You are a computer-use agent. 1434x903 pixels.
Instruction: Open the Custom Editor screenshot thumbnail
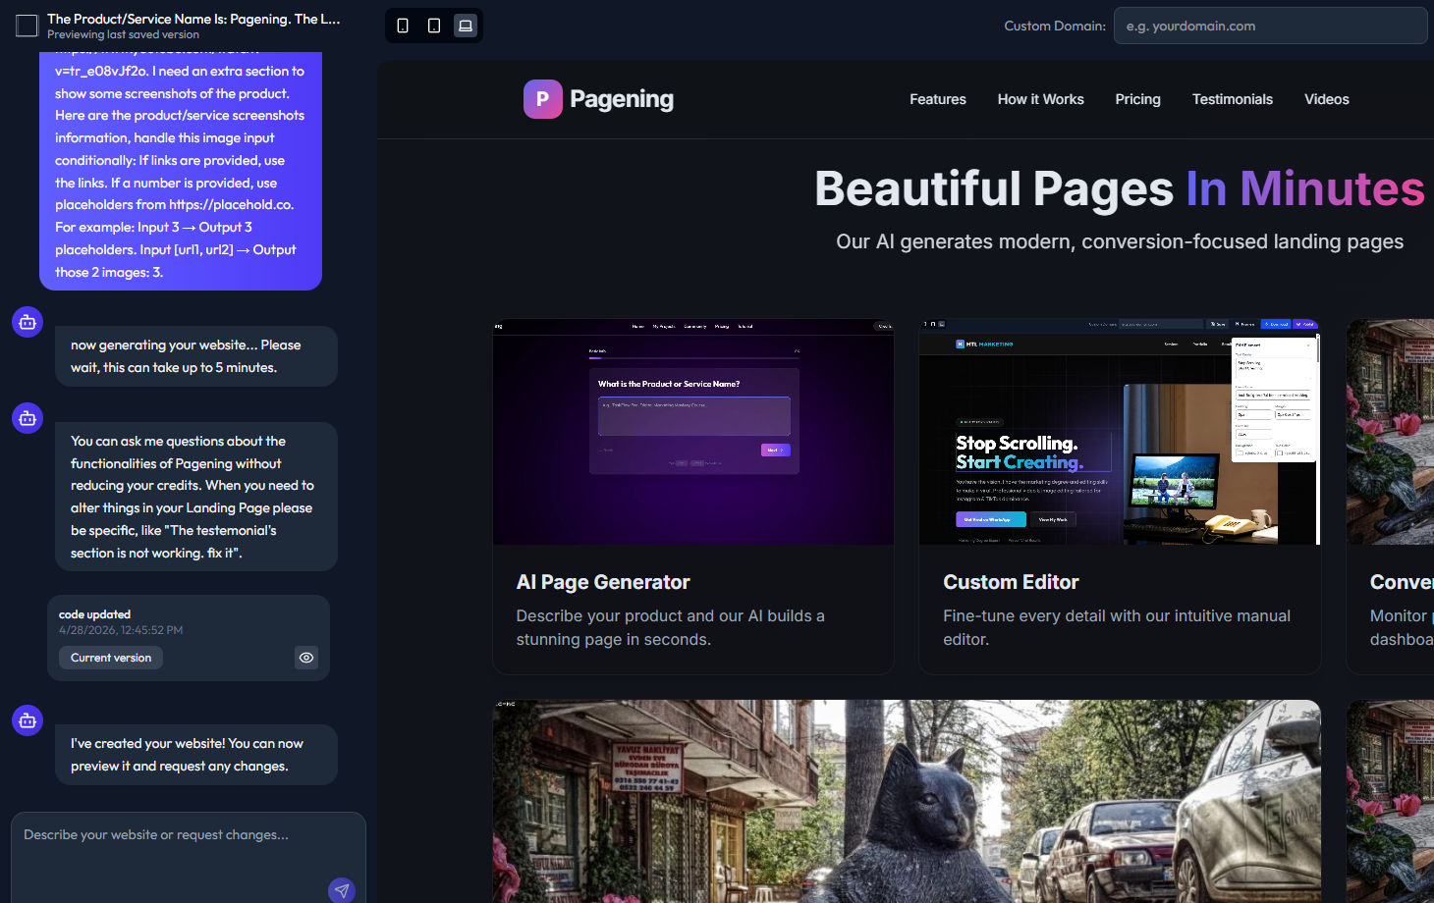pos(1120,432)
